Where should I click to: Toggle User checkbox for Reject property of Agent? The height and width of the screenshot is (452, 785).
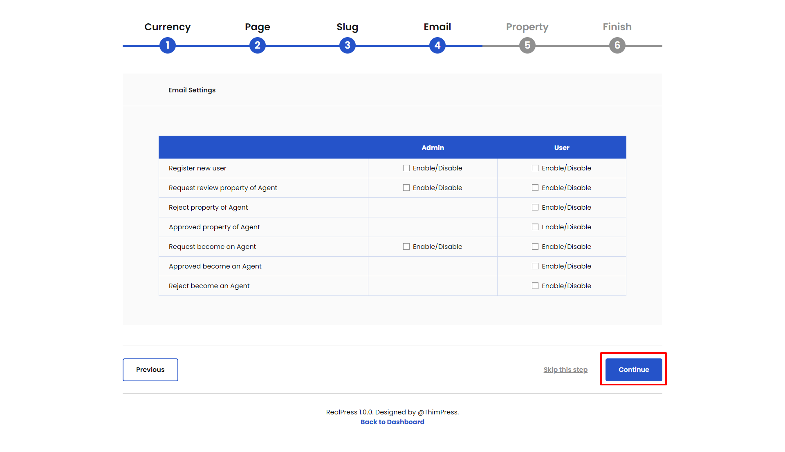[535, 207]
